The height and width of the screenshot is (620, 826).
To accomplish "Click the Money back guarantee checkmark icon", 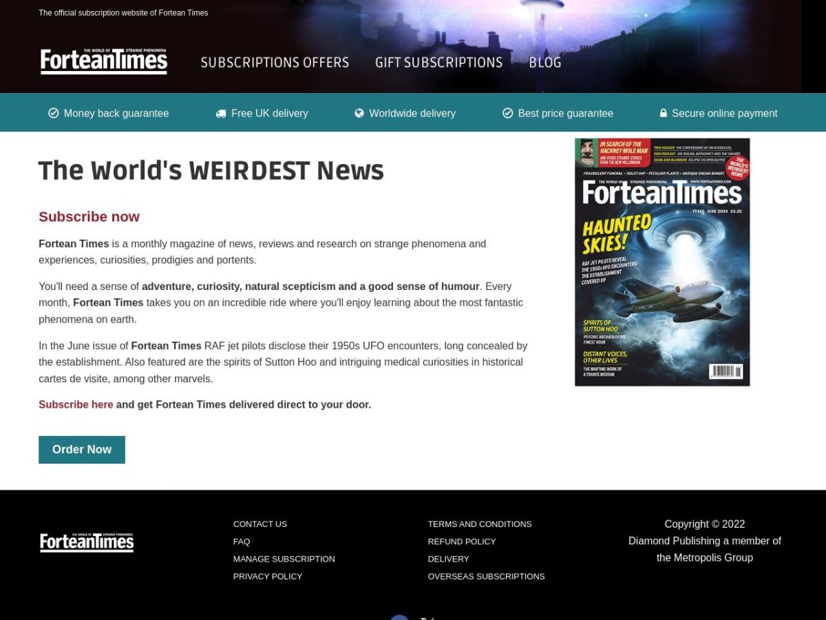I will 53,113.
